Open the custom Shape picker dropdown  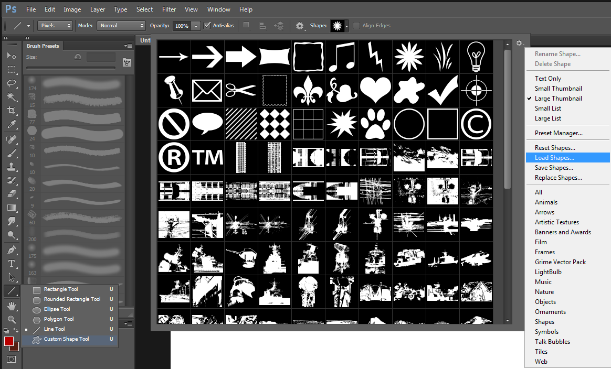click(345, 25)
